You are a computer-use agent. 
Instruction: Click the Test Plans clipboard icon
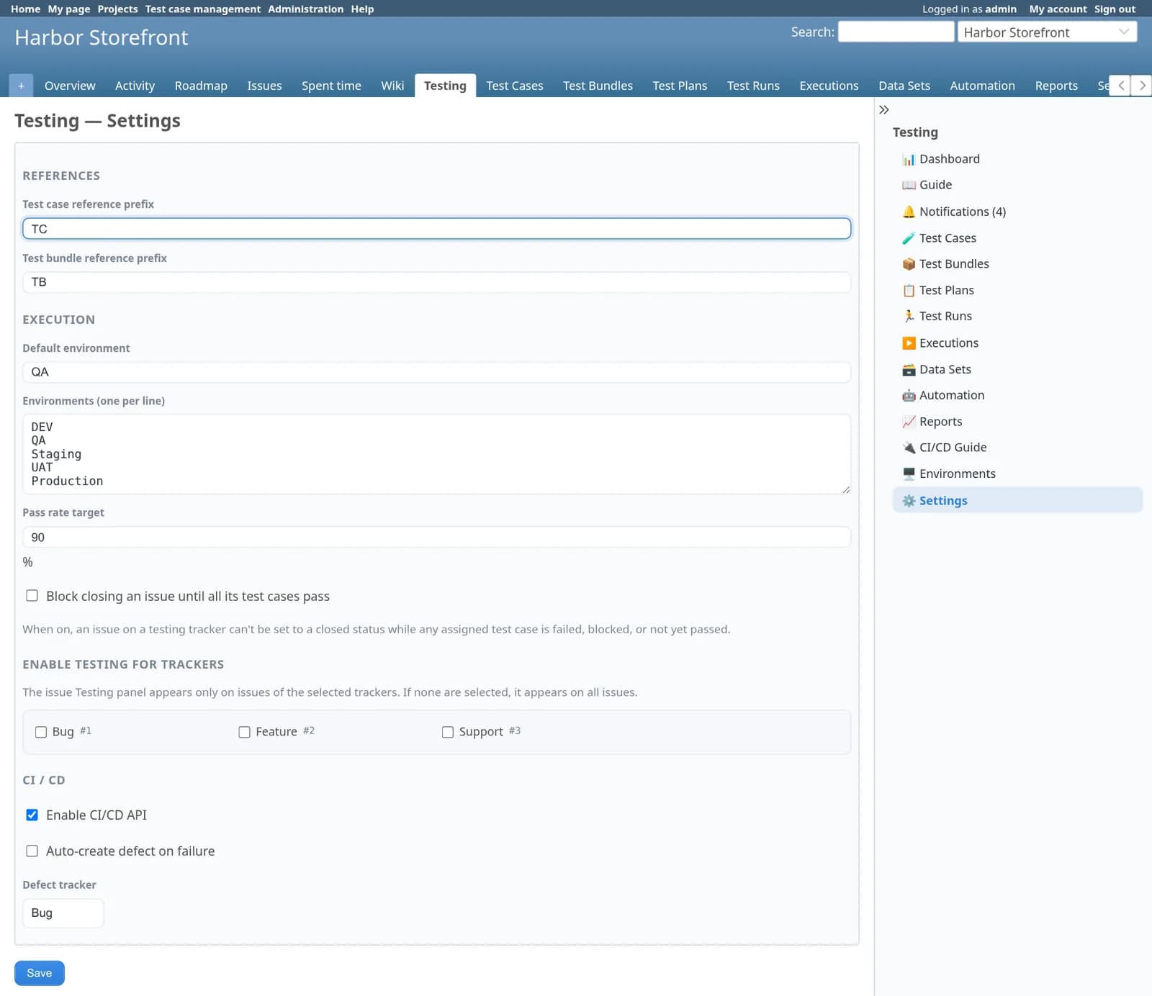pyautogui.click(x=909, y=290)
